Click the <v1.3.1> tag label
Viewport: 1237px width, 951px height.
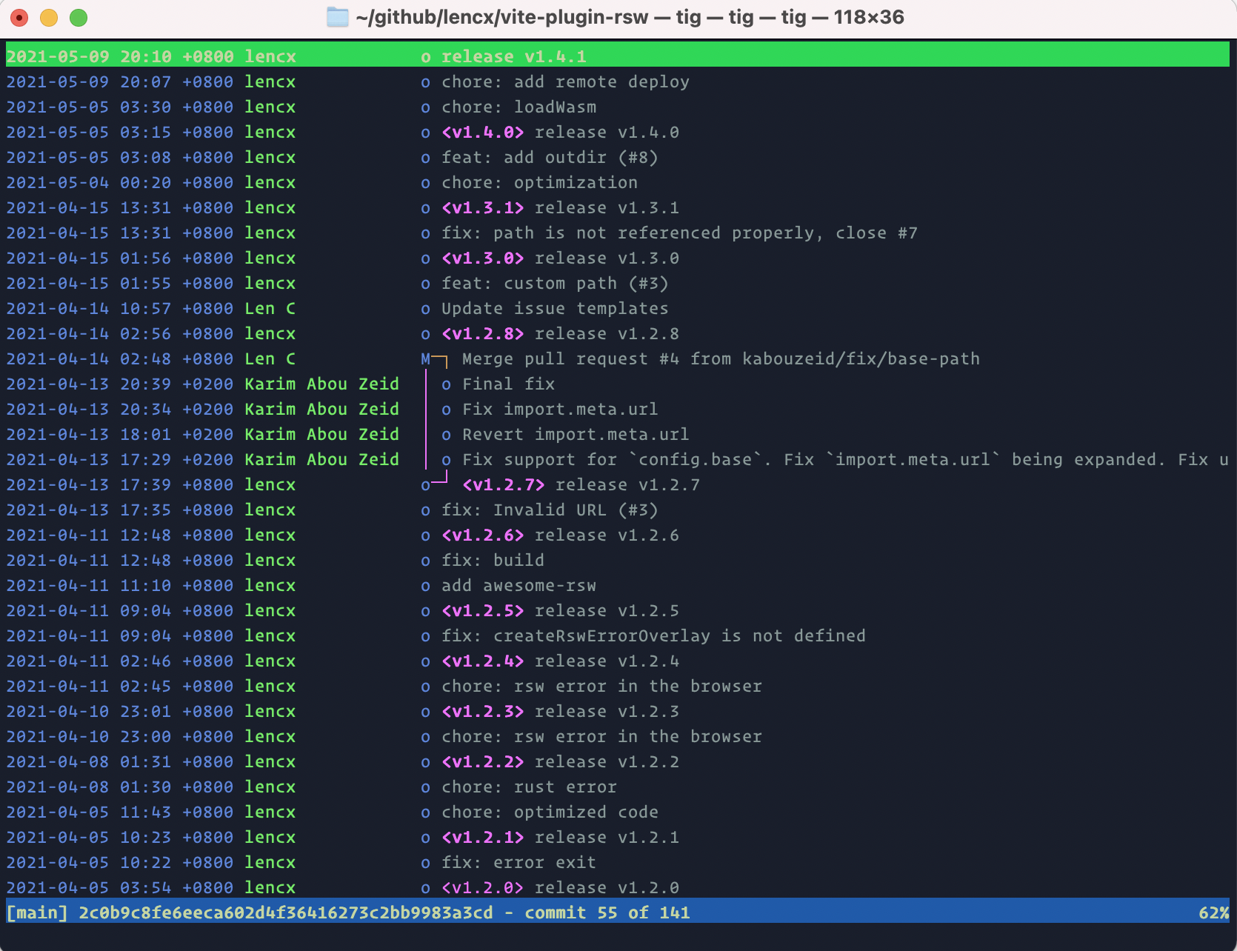483,207
